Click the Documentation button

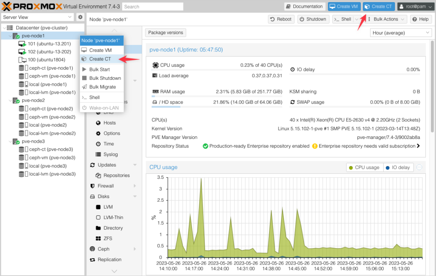click(x=304, y=6)
